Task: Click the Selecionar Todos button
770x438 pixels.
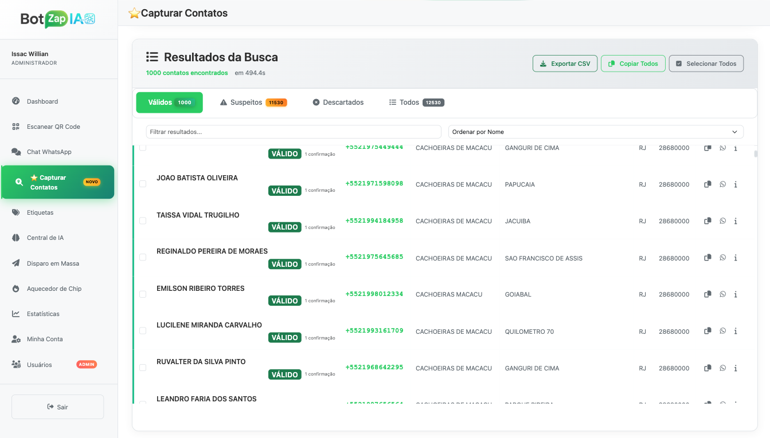Action: pos(706,64)
